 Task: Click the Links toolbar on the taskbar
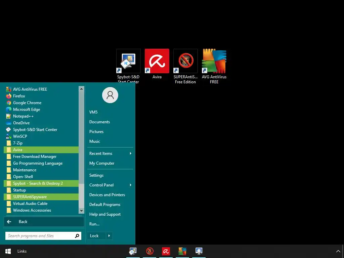pos(22,251)
